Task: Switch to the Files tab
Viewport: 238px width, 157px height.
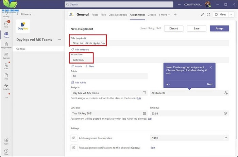Action: (x=103, y=15)
